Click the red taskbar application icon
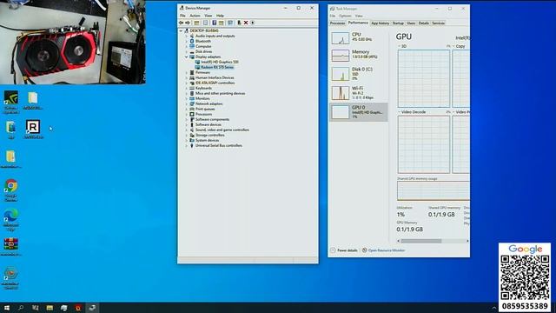556x313 pixels. pyautogui.click(x=78, y=308)
